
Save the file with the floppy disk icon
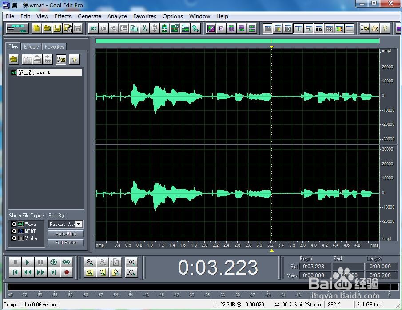tap(57, 28)
